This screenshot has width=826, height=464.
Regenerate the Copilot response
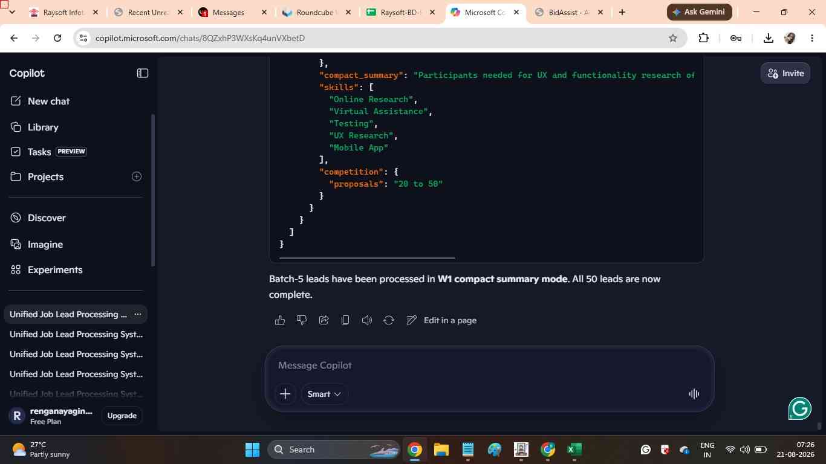[x=389, y=320]
